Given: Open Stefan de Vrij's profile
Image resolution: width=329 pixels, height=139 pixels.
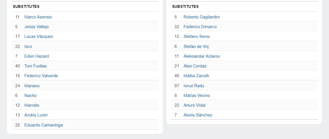Looking at the screenshot, I should click(196, 47).
